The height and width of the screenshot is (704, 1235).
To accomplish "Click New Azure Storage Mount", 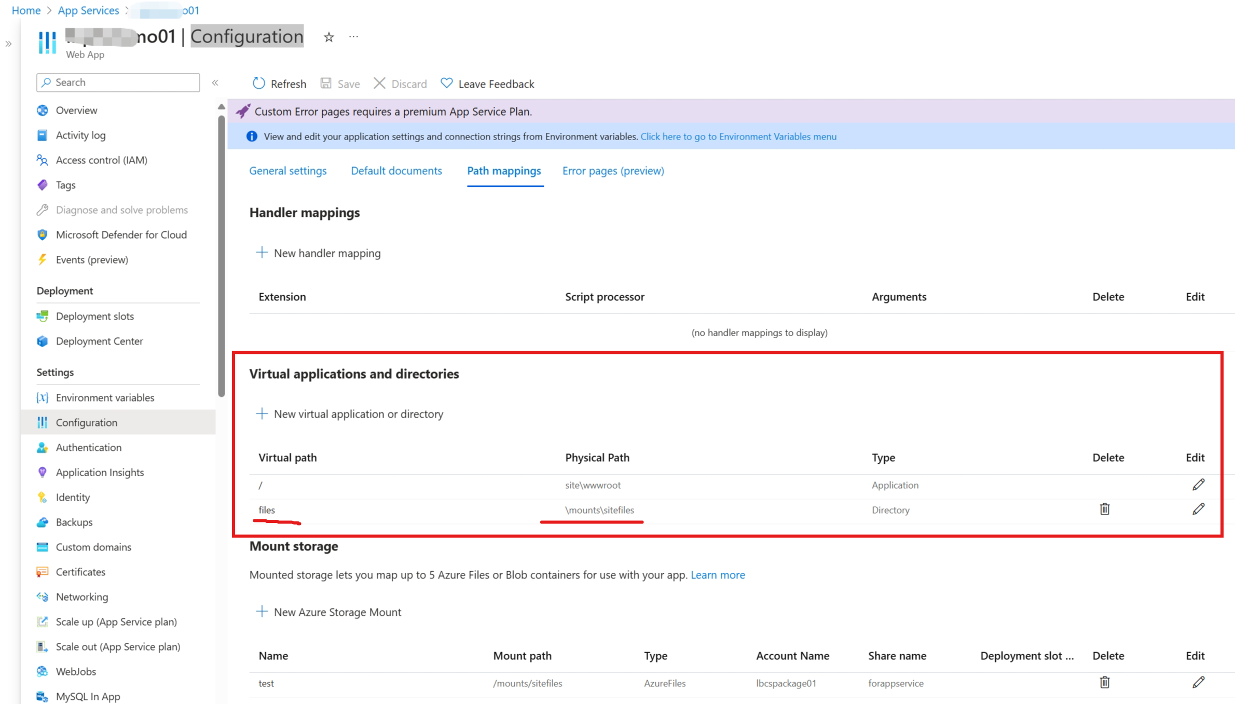I will (x=329, y=612).
